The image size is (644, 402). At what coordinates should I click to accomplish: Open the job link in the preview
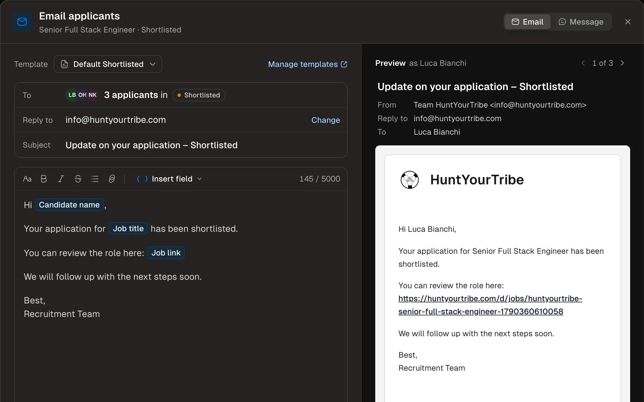[490, 305]
